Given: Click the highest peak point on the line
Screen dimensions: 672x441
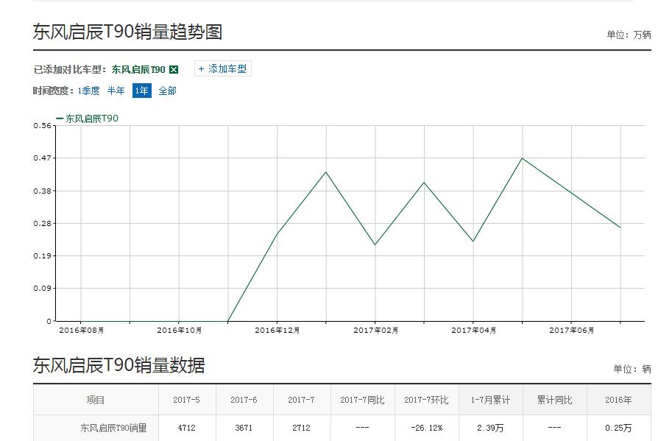Looking at the screenshot, I should pyautogui.click(x=521, y=158).
